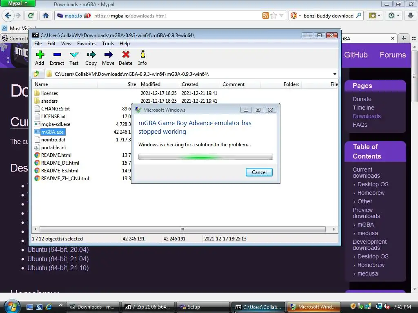Click the browser forward arrow
418x313 pixels.
coord(18,16)
